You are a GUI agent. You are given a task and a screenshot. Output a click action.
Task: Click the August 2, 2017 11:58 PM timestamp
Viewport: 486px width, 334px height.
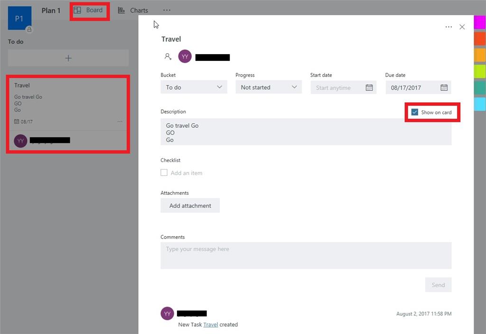(x=424, y=314)
